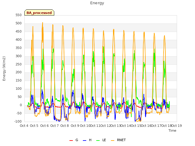
Task: Click the 550 y-axis tick label
Action: click(x=19, y=15)
